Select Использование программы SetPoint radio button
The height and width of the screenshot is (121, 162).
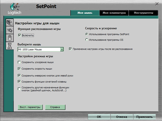click(87, 34)
